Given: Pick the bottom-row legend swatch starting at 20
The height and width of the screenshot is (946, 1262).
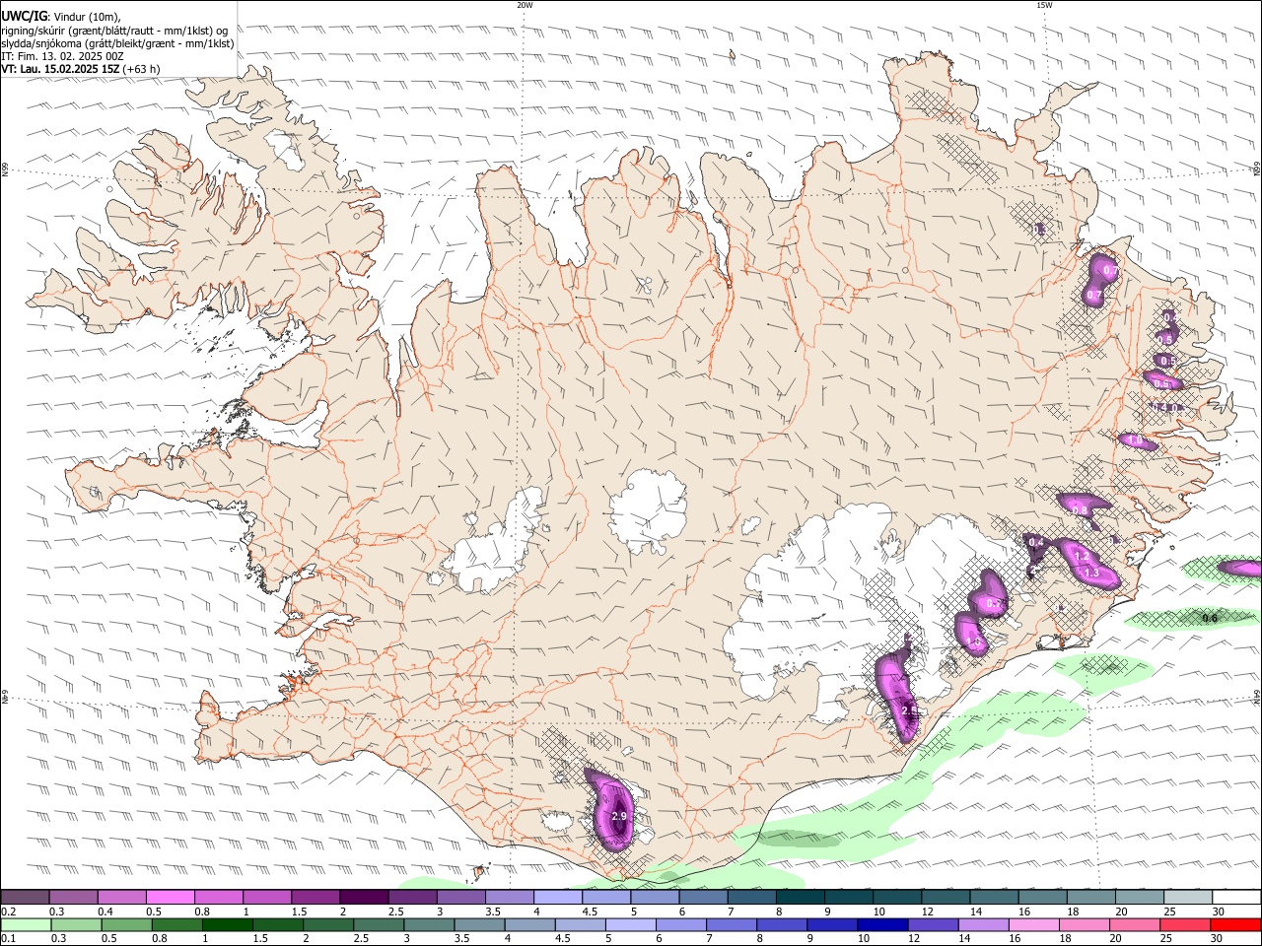Looking at the screenshot, I should (1135, 924).
